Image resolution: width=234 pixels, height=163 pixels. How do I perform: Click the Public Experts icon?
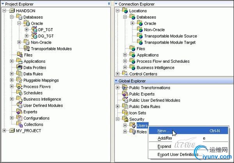(x=125, y=94)
